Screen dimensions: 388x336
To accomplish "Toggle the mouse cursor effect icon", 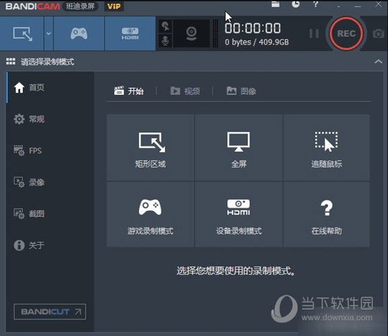I will pyautogui.click(x=165, y=26).
